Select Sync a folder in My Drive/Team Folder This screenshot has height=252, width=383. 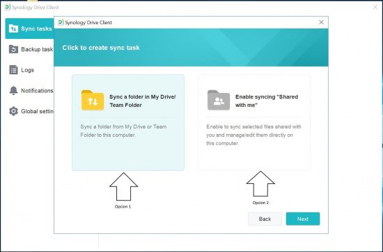tap(128, 122)
